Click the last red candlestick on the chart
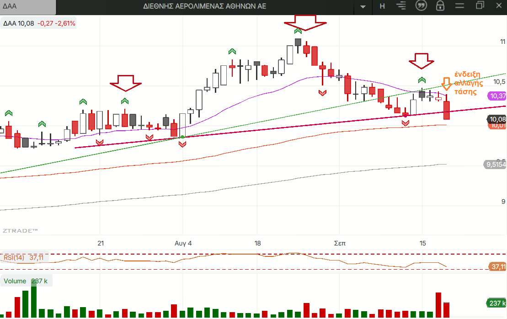This screenshot has width=507, height=319. (x=447, y=110)
